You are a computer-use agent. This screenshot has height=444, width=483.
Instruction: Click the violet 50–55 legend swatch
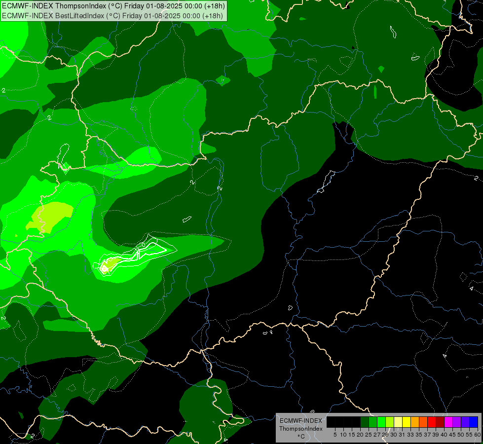pyautogui.click(x=465, y=422)
